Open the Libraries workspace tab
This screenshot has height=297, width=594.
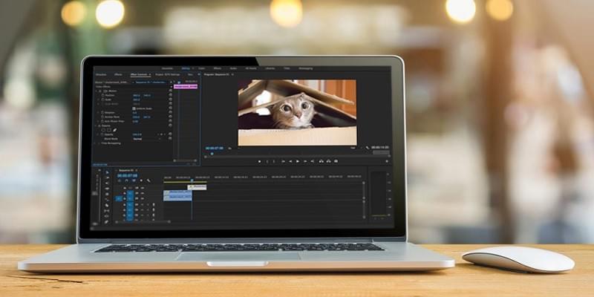(270, 68)
